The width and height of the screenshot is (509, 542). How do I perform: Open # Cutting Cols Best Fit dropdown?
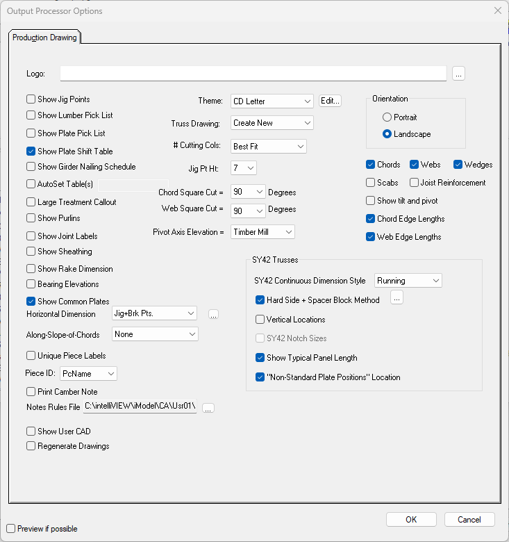(269, 147)
